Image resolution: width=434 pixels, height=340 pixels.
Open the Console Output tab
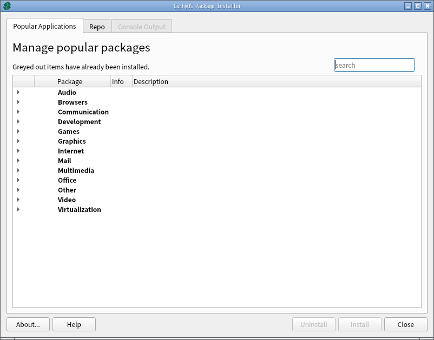point(141,26)
